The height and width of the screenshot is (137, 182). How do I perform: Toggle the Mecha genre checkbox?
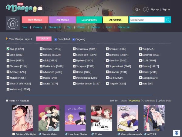(41, 78)
